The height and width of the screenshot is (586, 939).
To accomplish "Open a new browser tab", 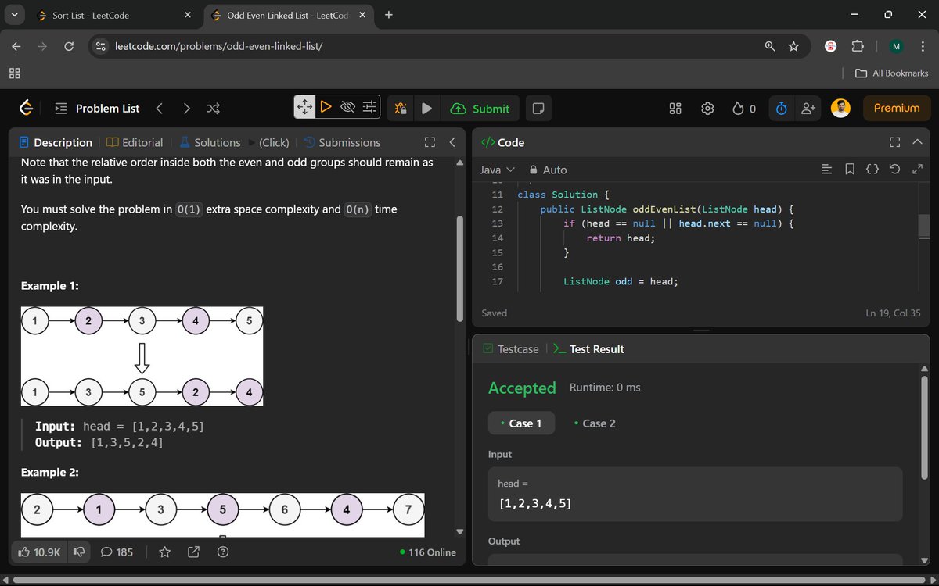I will point(389,15).
